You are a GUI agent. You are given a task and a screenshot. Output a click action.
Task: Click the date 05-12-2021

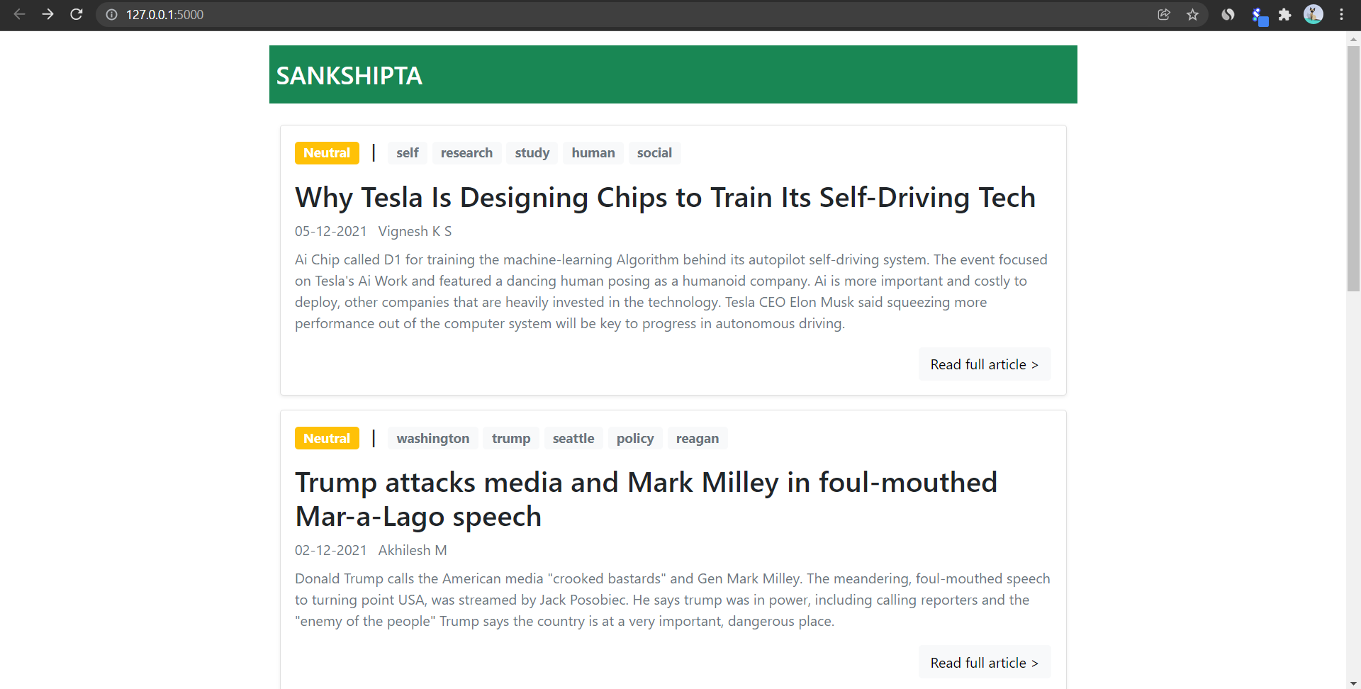(331, 231)
